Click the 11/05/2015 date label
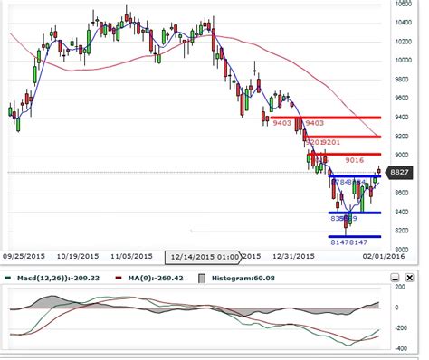The width and height of the screenshot is (429, 360). 131,256
